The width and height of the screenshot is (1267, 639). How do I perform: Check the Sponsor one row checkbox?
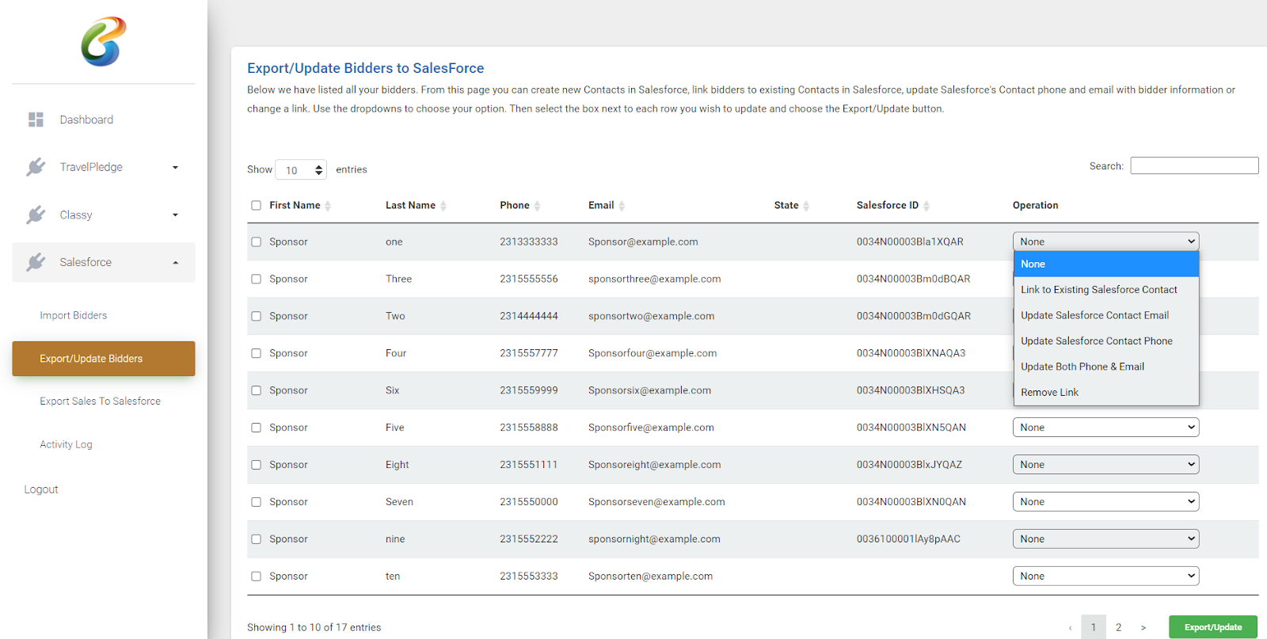(x=256, y=242)
